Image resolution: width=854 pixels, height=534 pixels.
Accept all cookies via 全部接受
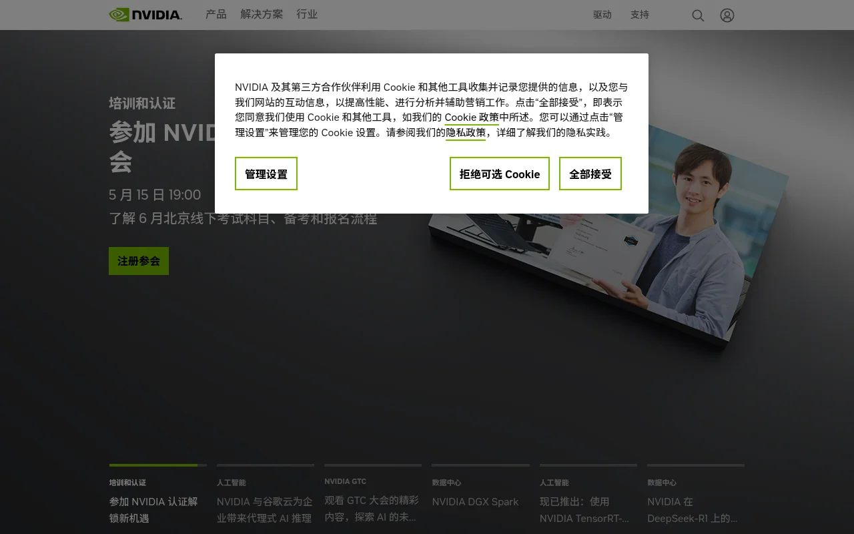590,174
